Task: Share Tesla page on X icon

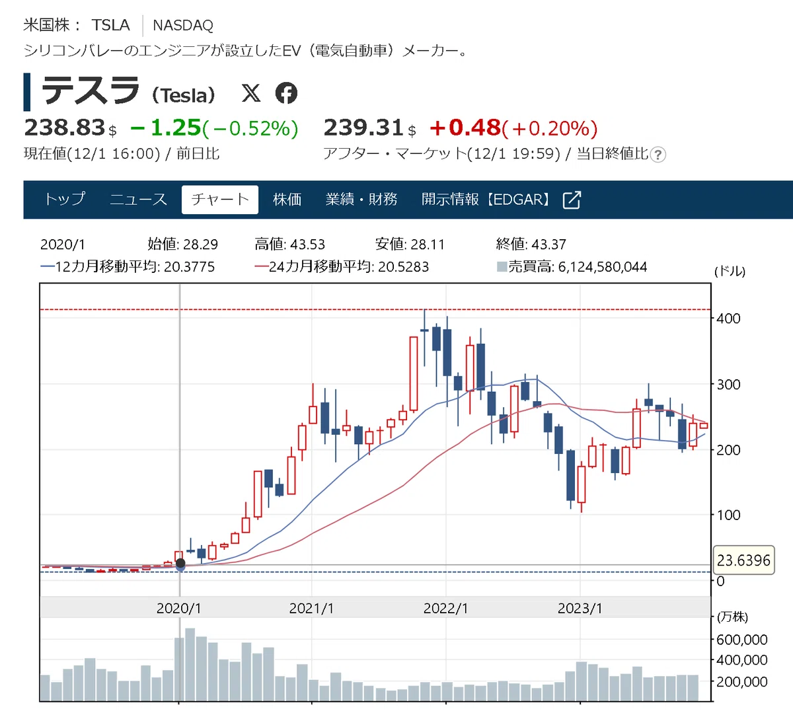Action: (x=251, y=93)
